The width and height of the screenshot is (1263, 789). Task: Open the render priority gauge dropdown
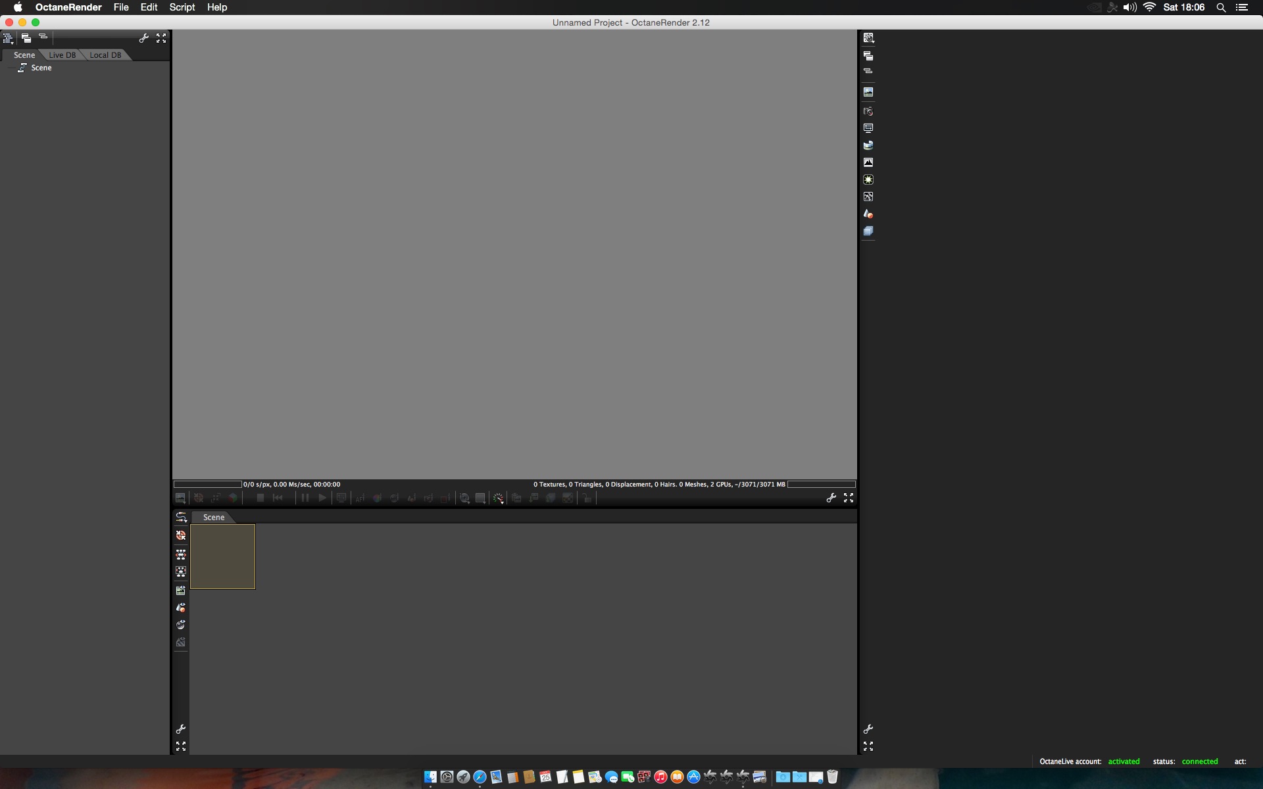[499, 498]
